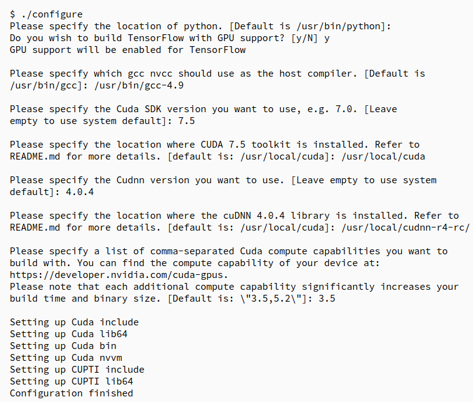Screen dimensions: 473x402
Task: Click the 'Configuration finished' message
Action: [x=71, y=393]
